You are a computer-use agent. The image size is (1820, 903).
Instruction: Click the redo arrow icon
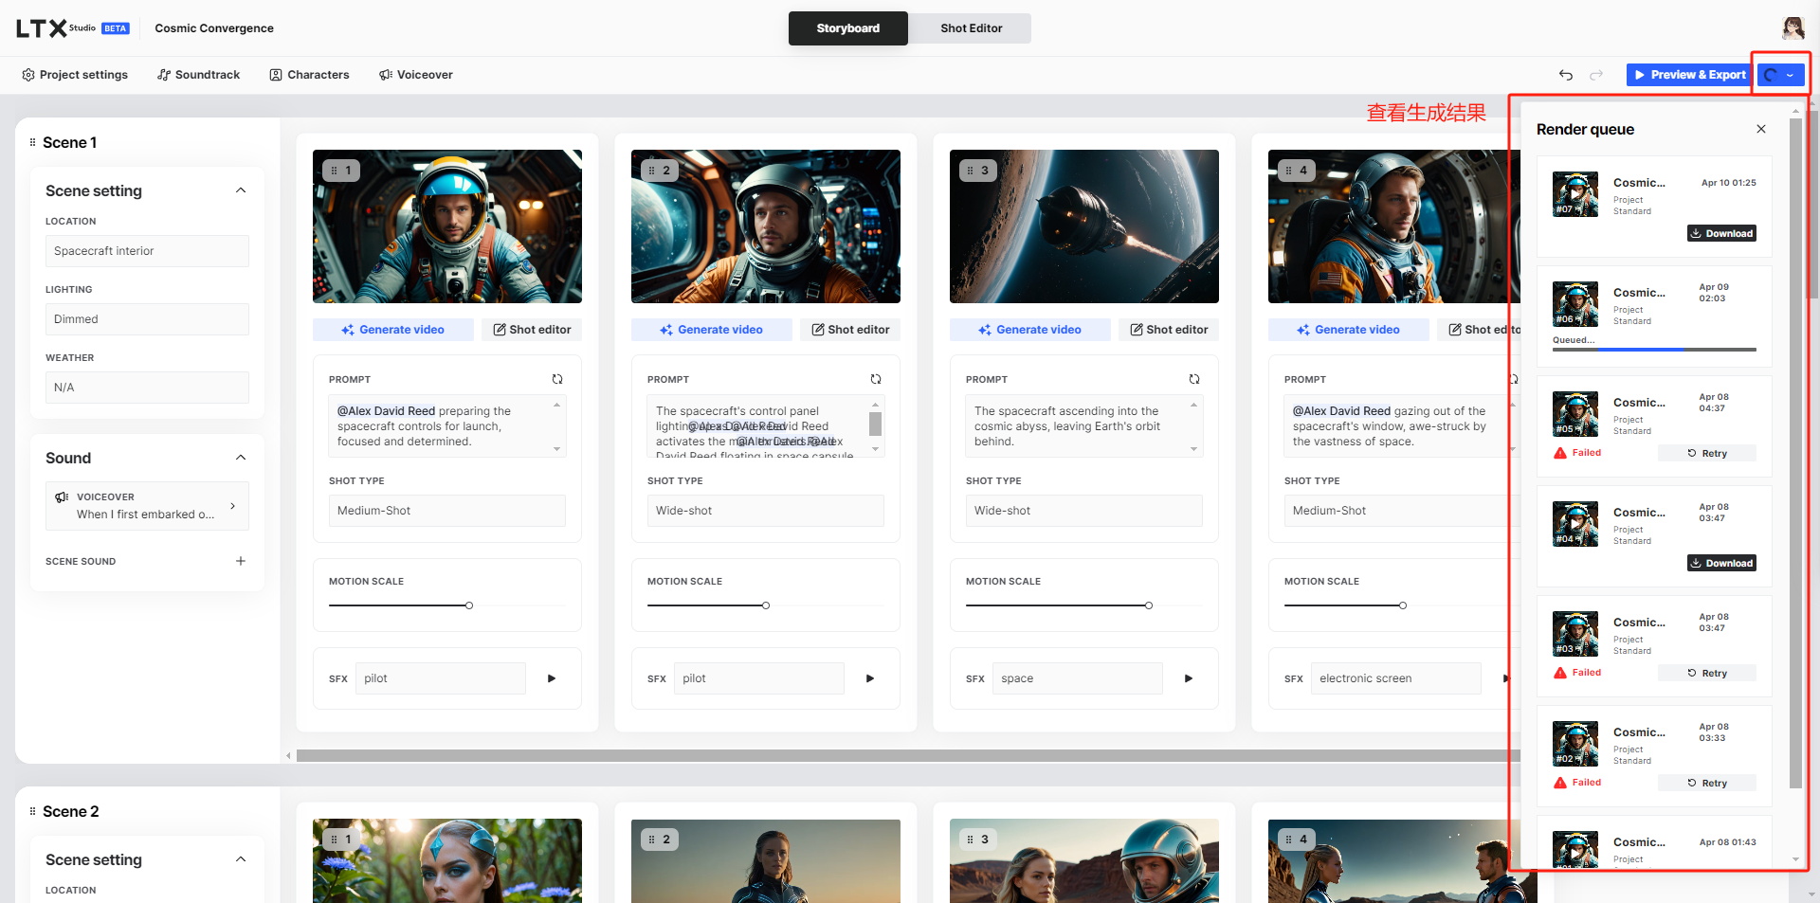(1596, 75)
